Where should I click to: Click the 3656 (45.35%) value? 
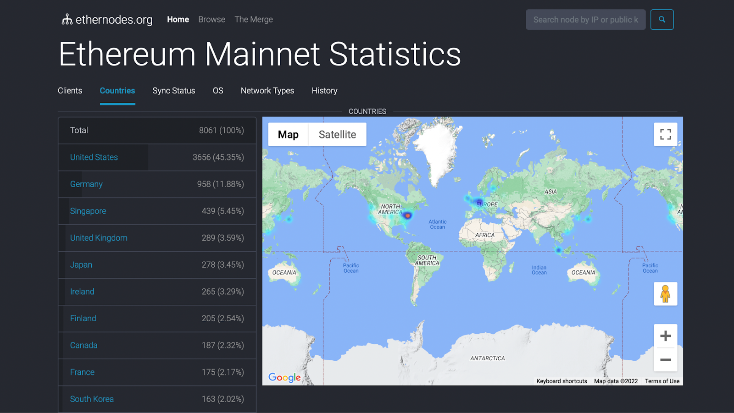click(x=218, y=157)
